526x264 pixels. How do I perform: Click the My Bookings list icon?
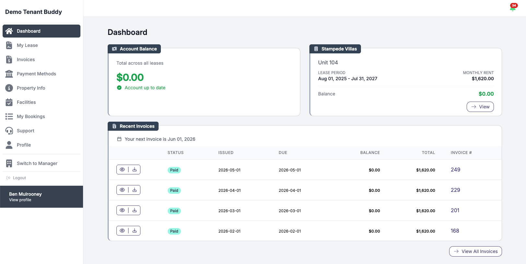point(9,116)
